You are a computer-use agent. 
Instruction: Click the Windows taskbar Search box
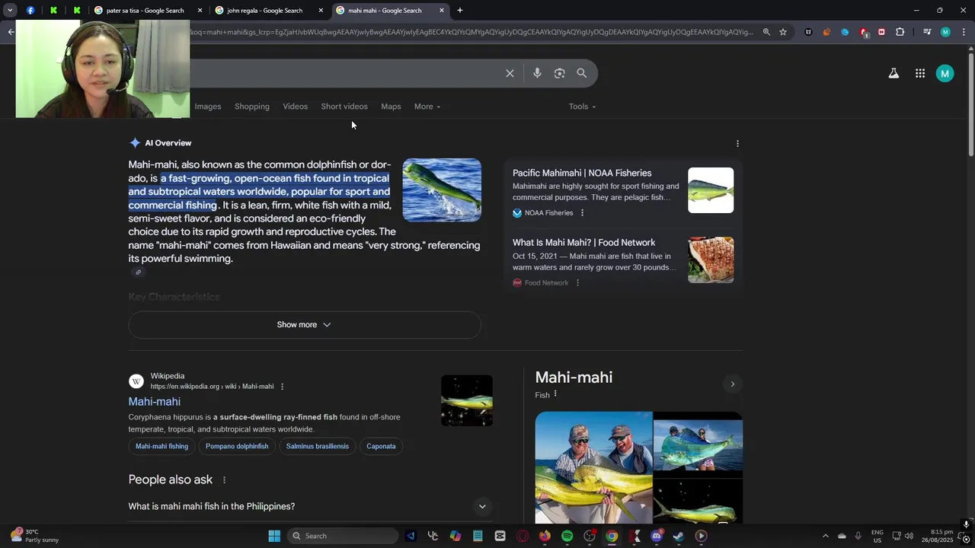(343, 536)
